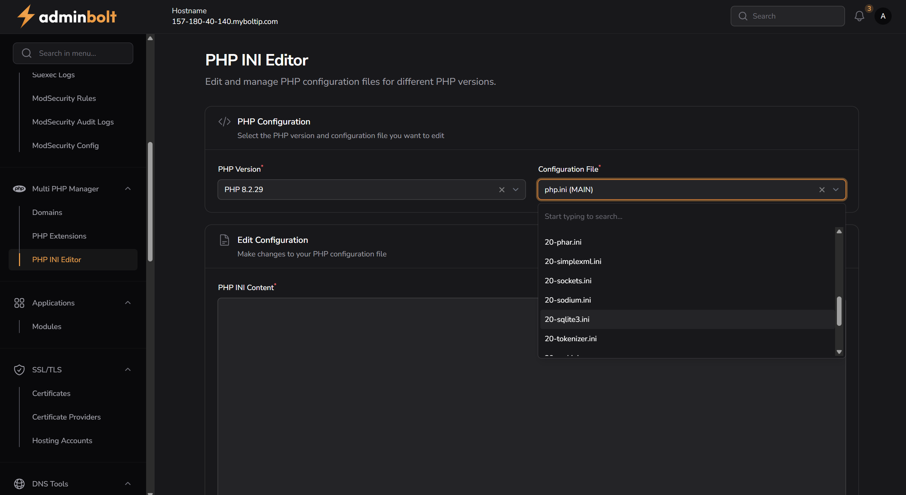This screenshot has height=495, width=906.
Task: Clear the php.ini (MAIN) configuration selection
Action: click(x=822, y=190)
